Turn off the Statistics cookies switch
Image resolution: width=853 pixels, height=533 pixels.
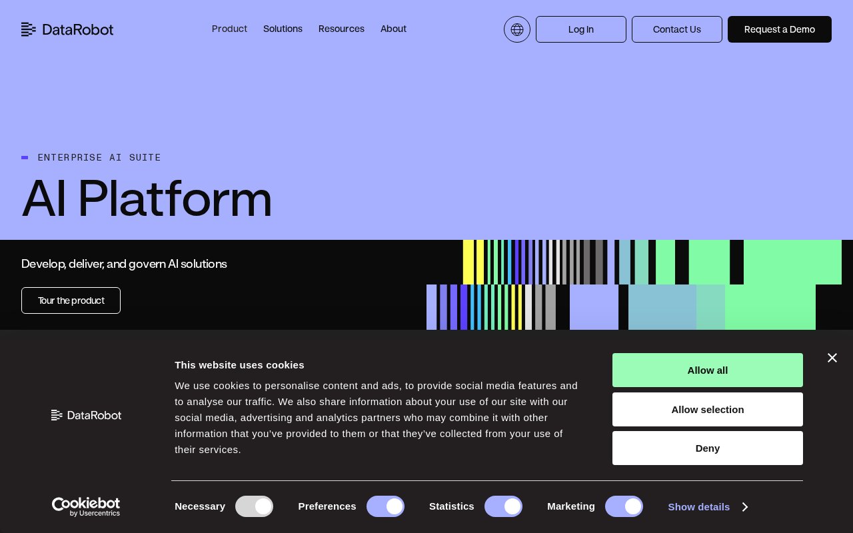coord(503,506)
